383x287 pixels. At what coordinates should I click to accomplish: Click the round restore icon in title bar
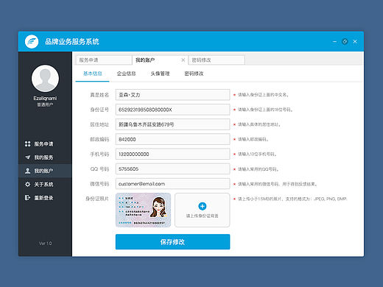pos(345,41)
